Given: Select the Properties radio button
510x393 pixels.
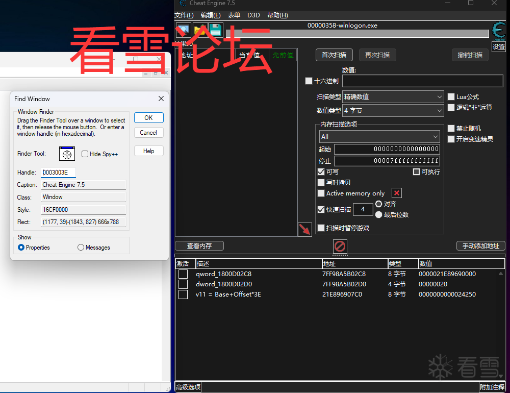Looking at the screenshot, I should pos(21,248).
